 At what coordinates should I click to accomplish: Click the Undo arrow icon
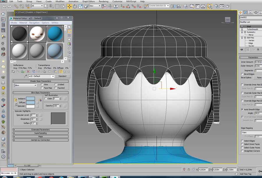[x=4, y=6]
